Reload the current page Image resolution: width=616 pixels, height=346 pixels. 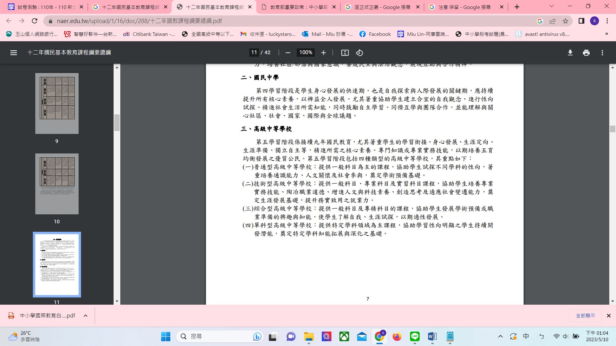coord(35,21)
